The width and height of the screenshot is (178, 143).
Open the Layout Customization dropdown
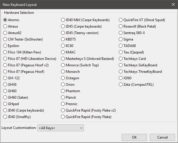61,128
